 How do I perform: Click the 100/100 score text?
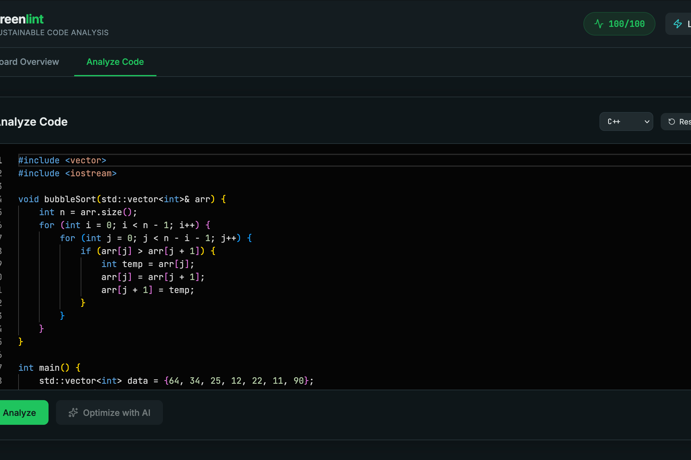click(626, 24)
